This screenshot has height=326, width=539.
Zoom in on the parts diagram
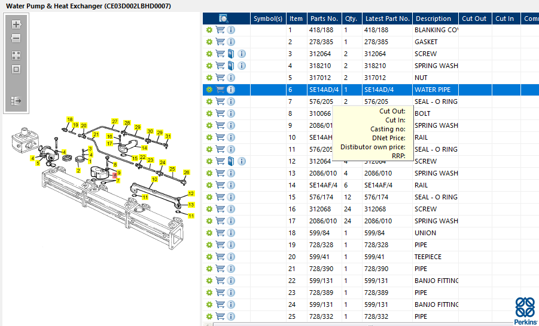[16, 24]
